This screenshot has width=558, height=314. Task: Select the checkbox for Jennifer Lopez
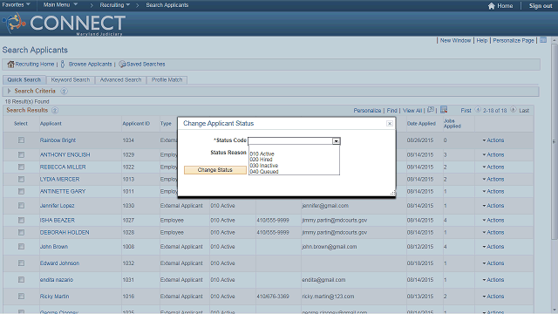coord(21,206)
